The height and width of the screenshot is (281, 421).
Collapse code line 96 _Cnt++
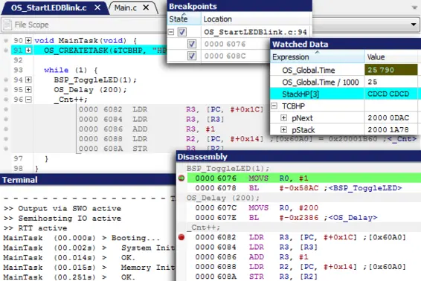[x=28, y=100]
